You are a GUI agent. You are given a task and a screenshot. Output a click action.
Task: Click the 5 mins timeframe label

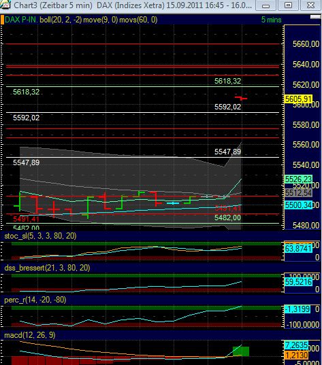pos(271,20)
